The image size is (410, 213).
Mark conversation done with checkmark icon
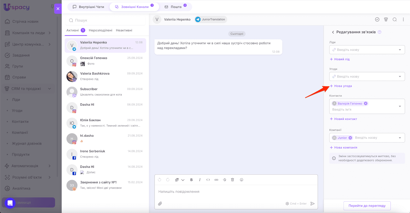coord(377,19)
